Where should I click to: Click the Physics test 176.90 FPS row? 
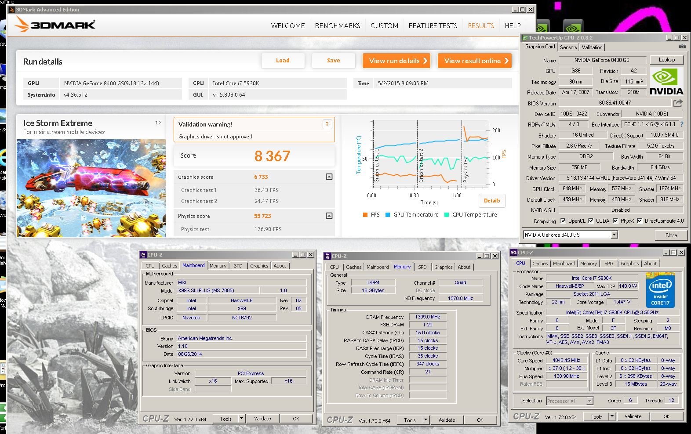[254, 229]
